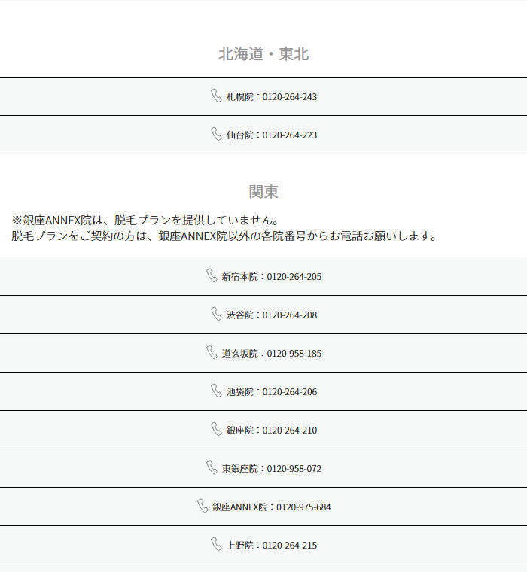Click phone icon beside 道玄坂院
The width and height of the screenshot is (527, 572).
pos(212,352)
